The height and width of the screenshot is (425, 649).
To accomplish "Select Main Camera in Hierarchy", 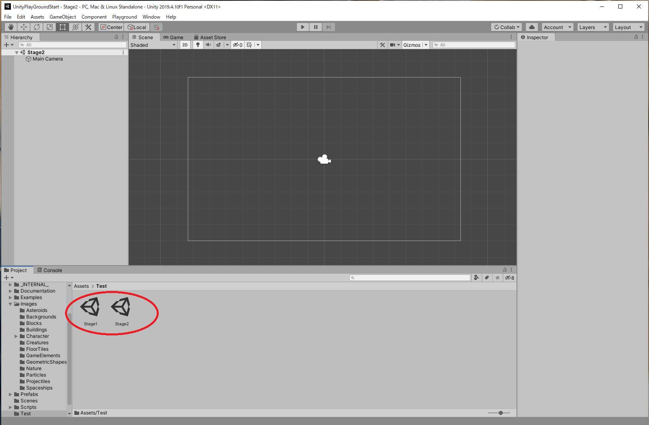I will click(x=48, y=59).
